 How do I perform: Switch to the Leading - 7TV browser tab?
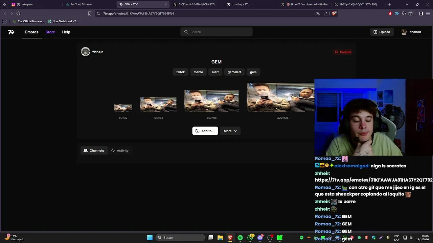tap(250, 4)
